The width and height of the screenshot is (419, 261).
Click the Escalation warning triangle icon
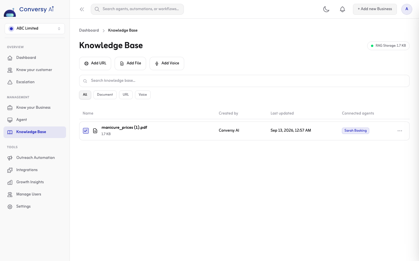point(10,82)
